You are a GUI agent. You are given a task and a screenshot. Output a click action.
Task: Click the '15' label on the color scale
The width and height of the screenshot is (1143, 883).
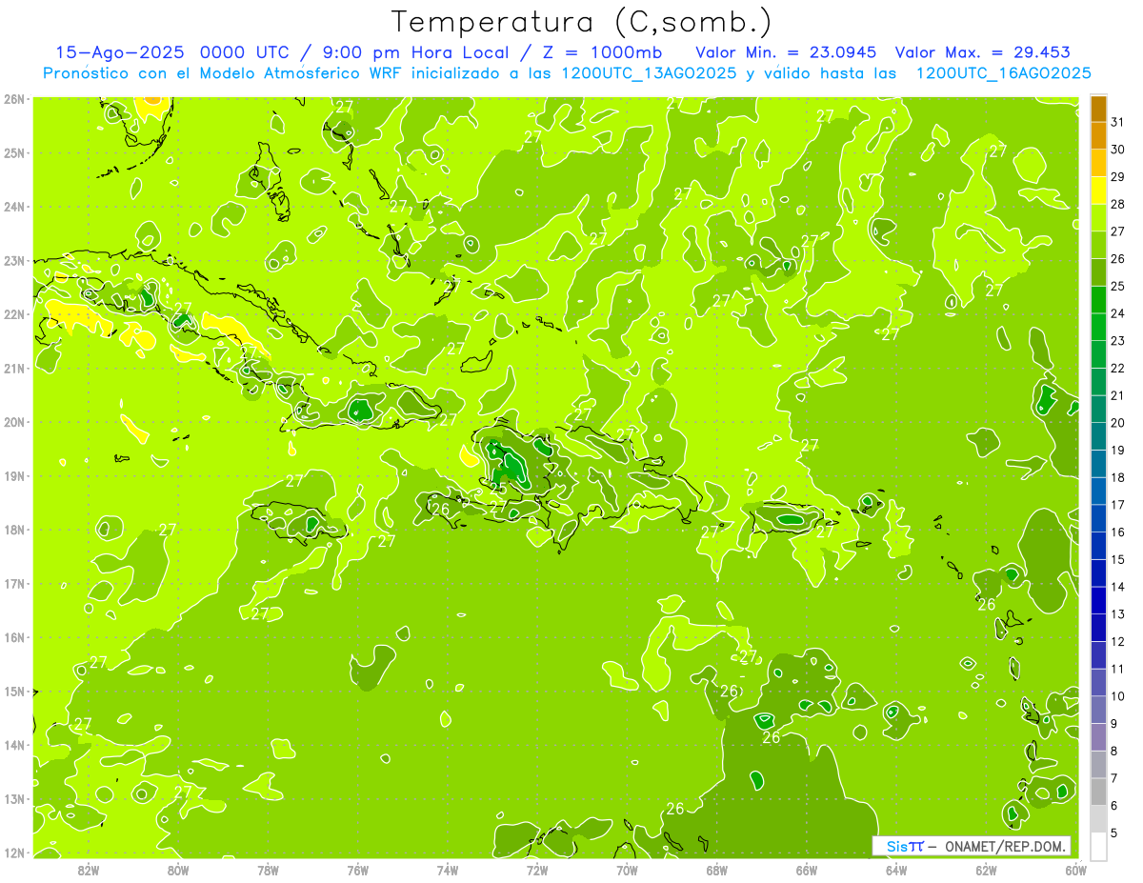1118,559
